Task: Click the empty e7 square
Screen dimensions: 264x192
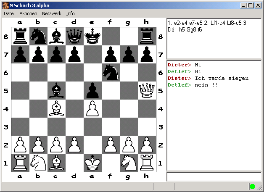Action: click(x=92, y=55)
